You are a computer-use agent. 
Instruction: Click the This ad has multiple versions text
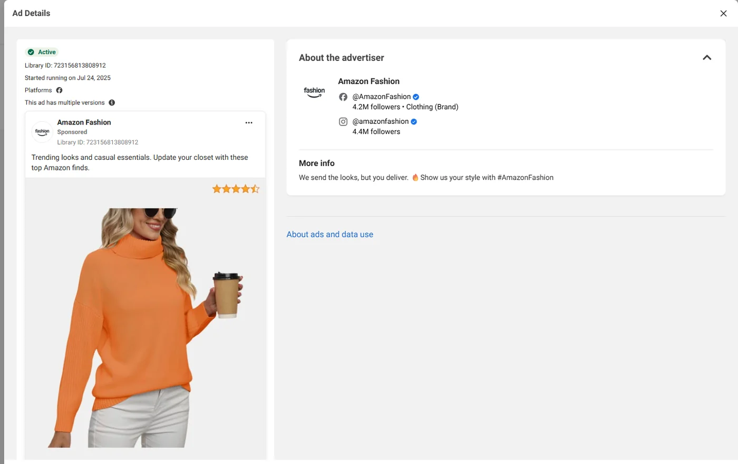coord(65,103)
